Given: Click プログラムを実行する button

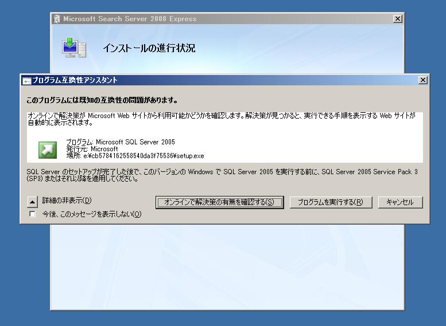Looking at the screenshot, I should (331, 202).
